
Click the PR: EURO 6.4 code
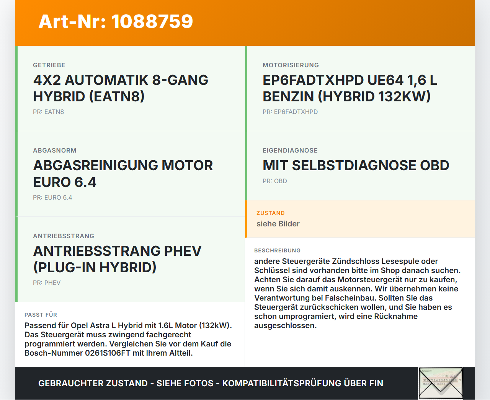(52, 198)
